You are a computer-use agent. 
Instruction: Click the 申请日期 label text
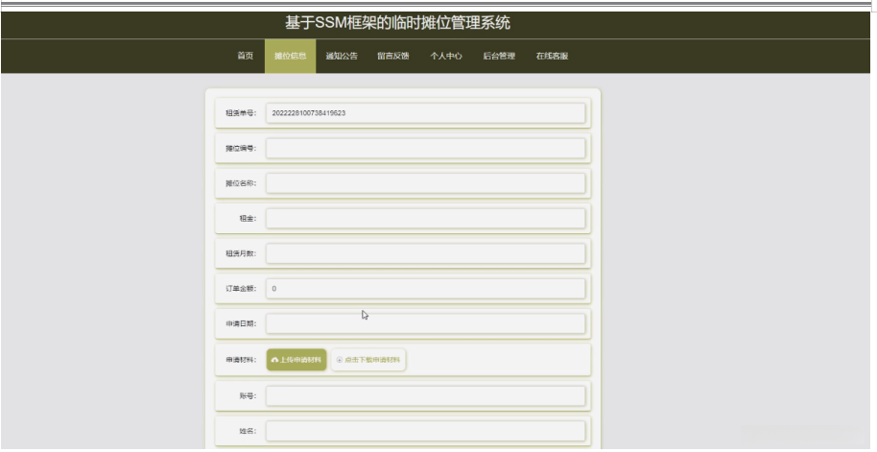click(241, 324)
